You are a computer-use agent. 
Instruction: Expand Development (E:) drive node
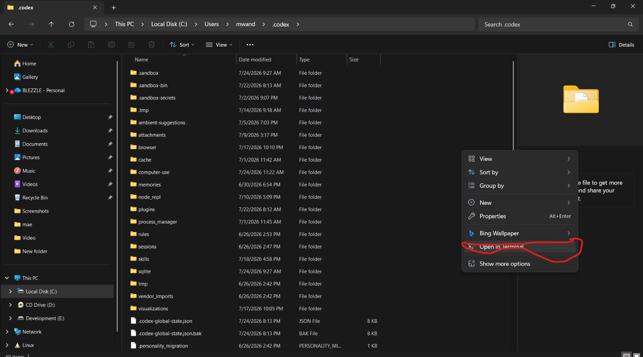[10, 318]
